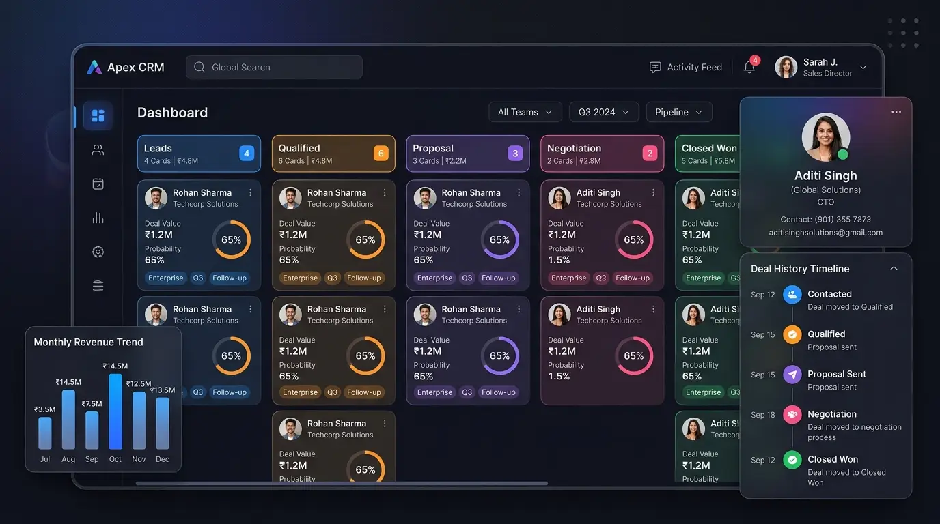Select the Closed Won column header
The width and height of the screenshot is (940, 524).
pyautogui.click(x=708, y=154)
